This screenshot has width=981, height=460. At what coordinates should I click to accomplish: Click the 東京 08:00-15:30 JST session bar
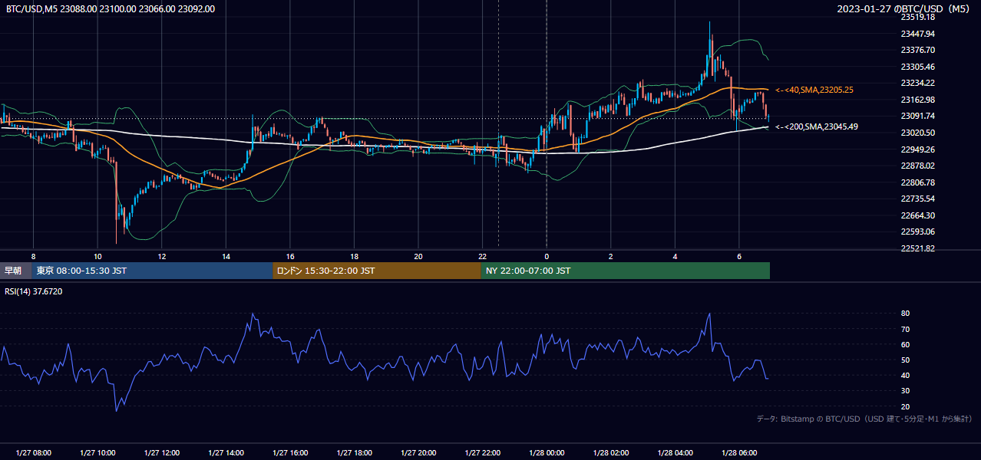(x=152, y=271)
